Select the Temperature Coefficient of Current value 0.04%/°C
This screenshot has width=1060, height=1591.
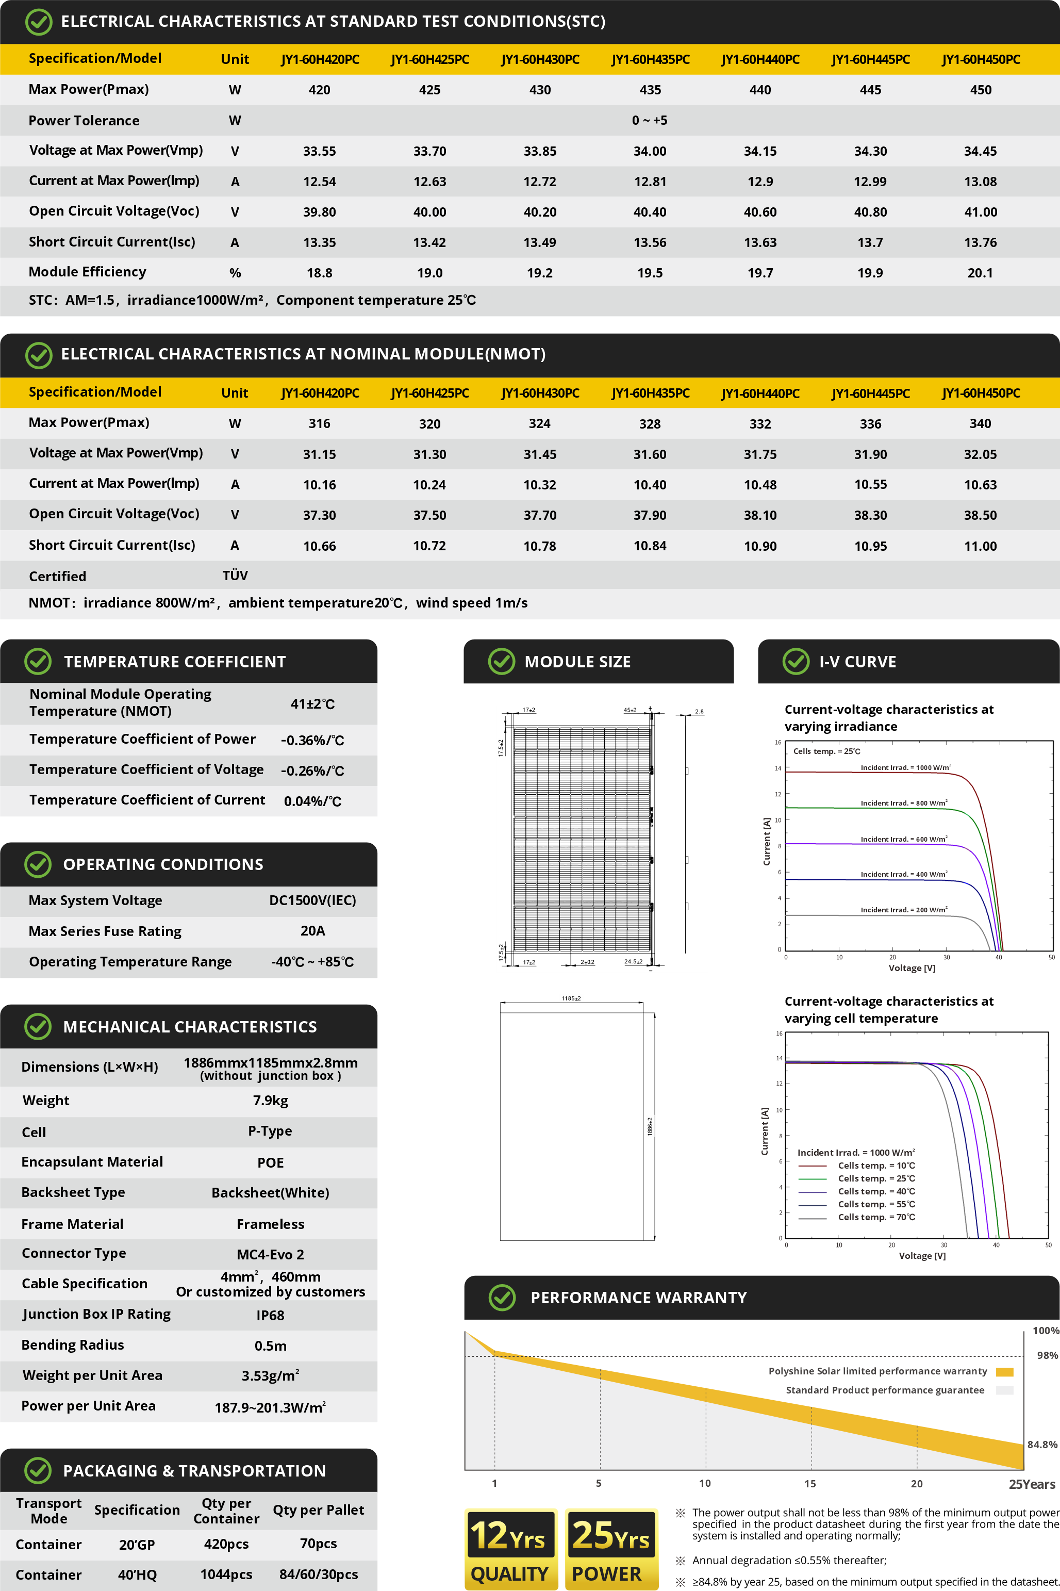coord(312,801)
